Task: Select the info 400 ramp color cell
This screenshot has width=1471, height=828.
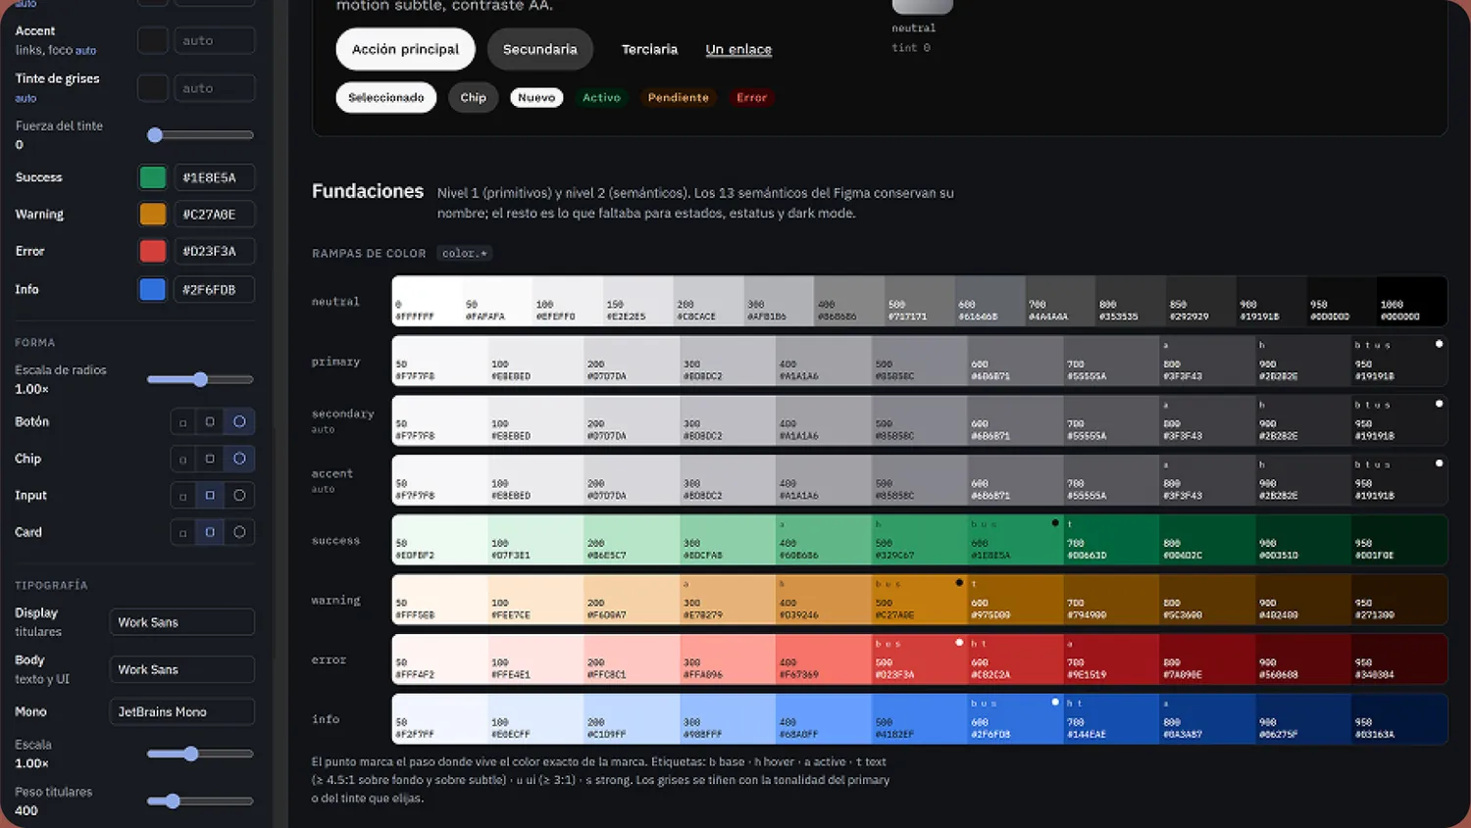Action: coord(824,719)
